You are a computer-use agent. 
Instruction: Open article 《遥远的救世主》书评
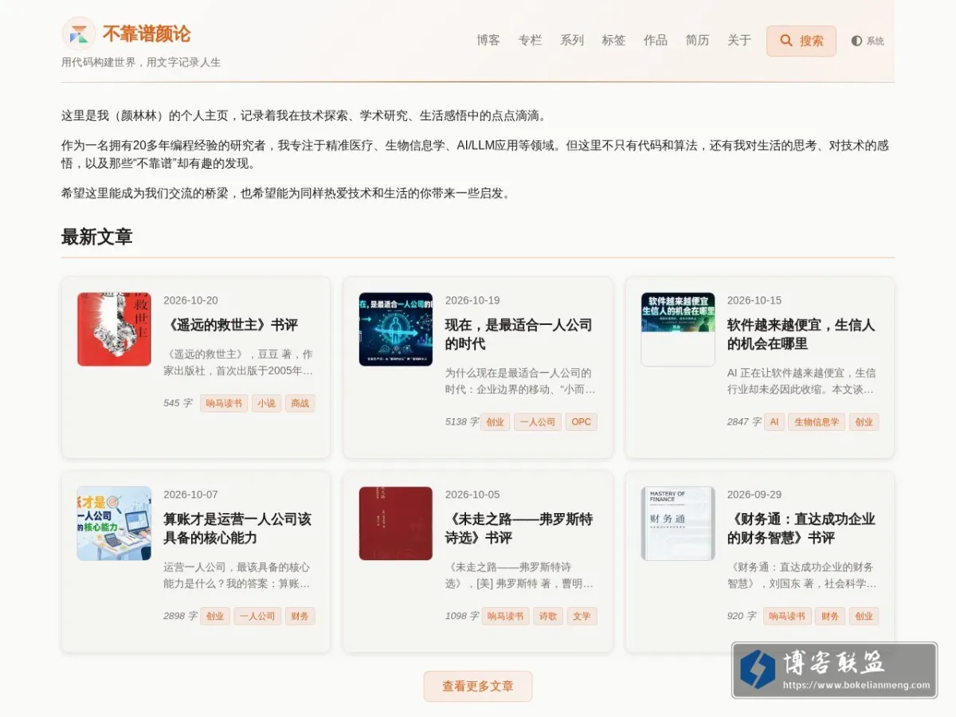click(x=231, y=325)
